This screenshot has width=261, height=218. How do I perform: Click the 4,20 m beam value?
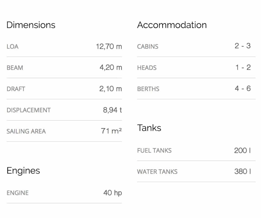[111, 67]
